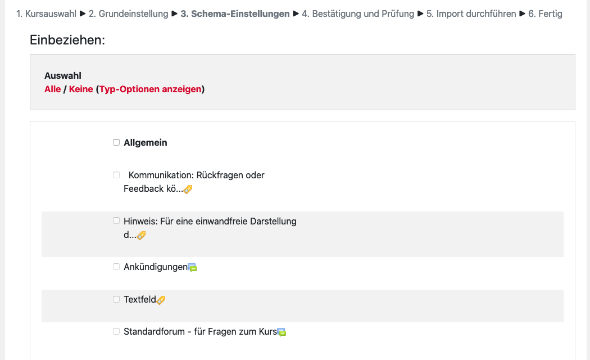
Task: Check the Standardforum checkbox
Action: tap(116, 331)
